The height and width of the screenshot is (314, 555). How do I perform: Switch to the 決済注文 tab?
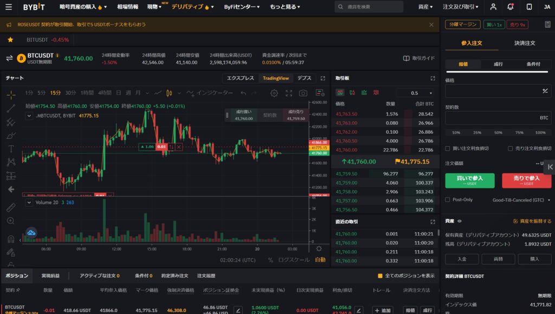click(x=525, y=43)
